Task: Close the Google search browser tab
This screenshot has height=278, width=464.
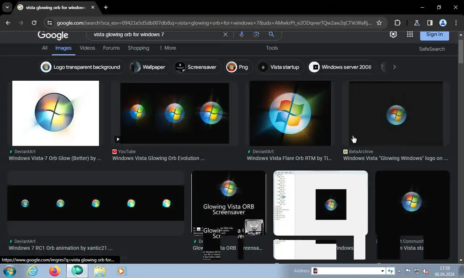Action: click(93, 7)
